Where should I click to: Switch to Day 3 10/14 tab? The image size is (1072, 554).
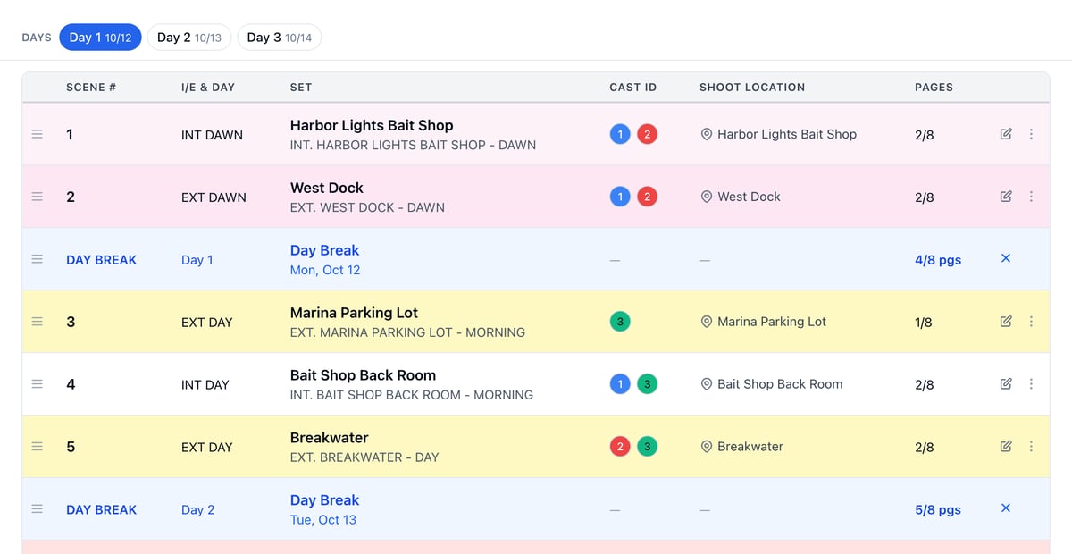point(280,38)
